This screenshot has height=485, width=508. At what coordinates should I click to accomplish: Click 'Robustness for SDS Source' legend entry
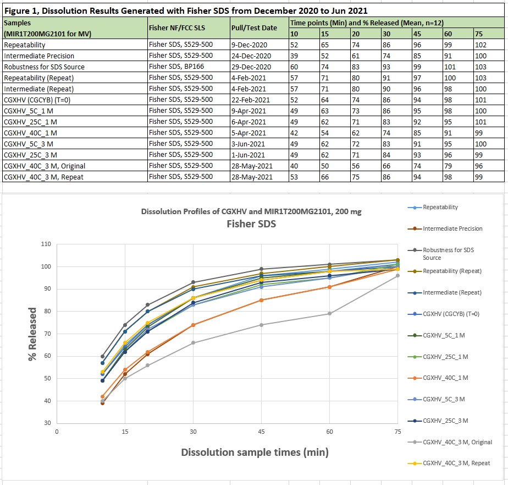tap(441, 254)
